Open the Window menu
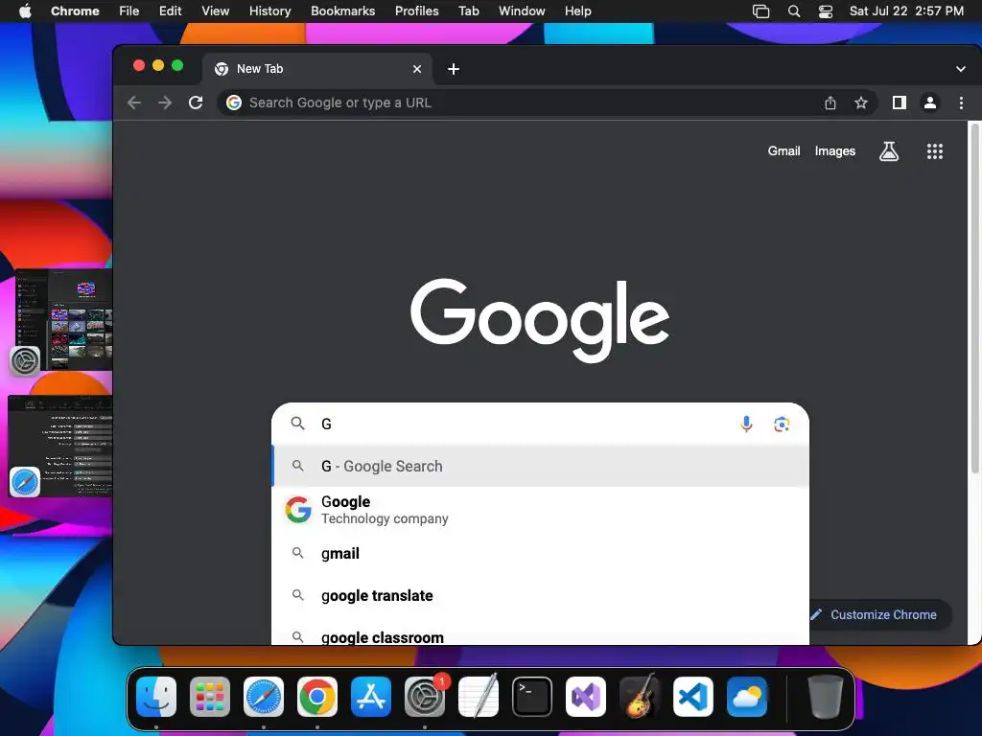The width and height of the screenshot is (982, 736). click(522, 11)
